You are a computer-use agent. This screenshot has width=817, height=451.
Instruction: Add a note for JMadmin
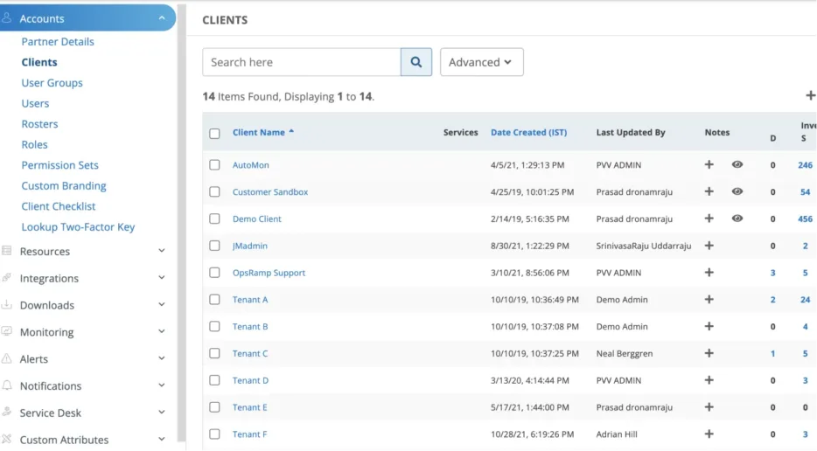click(709, 246)
